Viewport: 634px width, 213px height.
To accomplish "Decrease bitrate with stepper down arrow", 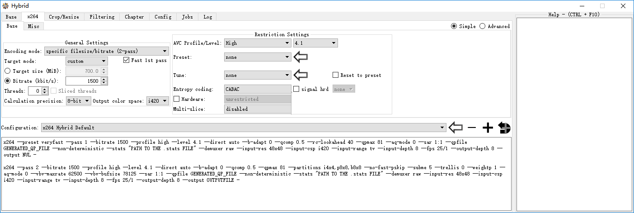I will click(104, 83).
